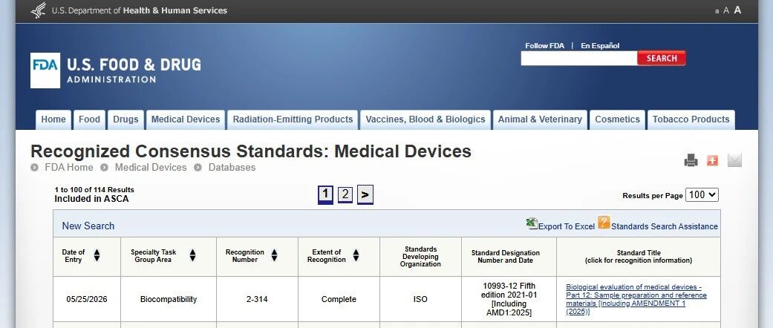Click the Follow FDA link

pos(544,46)
